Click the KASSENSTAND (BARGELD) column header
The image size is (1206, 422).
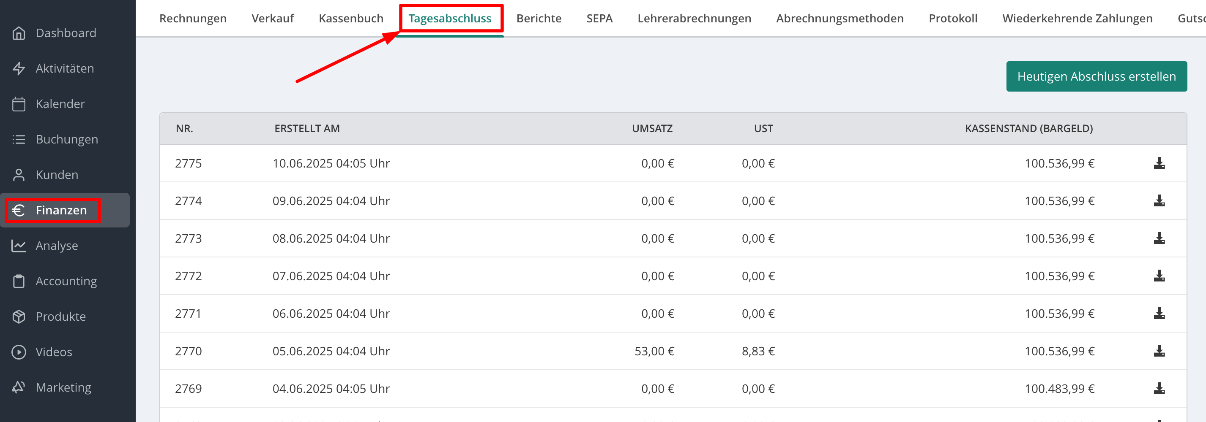pyautogui.click(x=1028, y=129)
